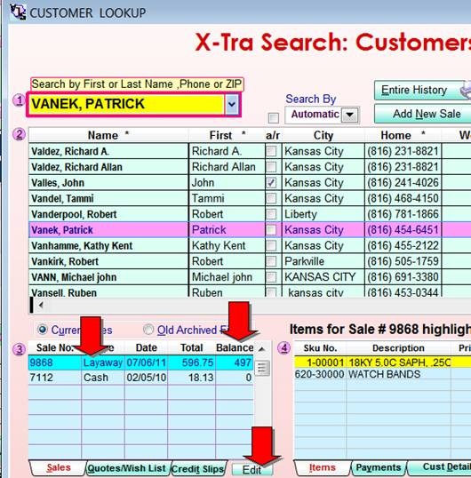Toggle a/r checkbox for Vanderpool, Robert

(271, 214)
